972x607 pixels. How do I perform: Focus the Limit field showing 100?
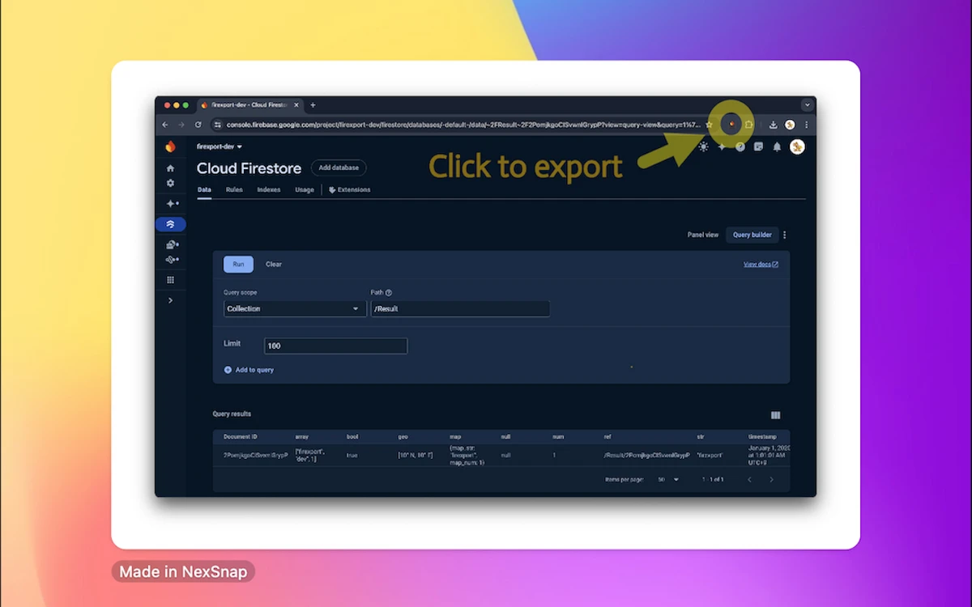pos(336,346)
